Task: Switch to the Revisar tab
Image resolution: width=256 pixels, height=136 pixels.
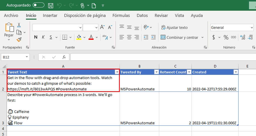Action: [161, 15]
